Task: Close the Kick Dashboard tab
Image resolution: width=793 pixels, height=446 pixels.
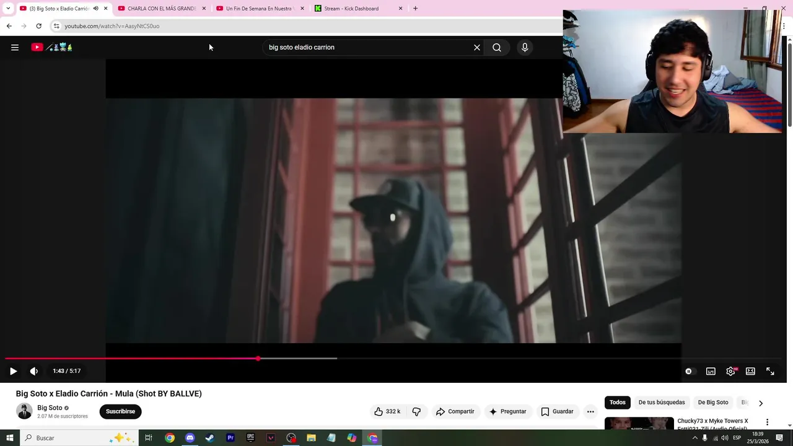Action: [x=400, y=9]
